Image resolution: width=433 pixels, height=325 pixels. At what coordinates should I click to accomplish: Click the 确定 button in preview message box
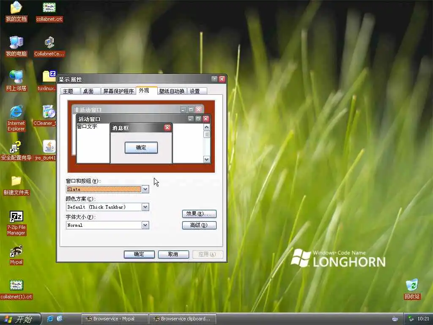click(x=141, y=148)
